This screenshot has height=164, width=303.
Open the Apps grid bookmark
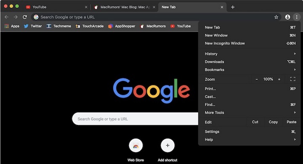(x=12, y=26)
